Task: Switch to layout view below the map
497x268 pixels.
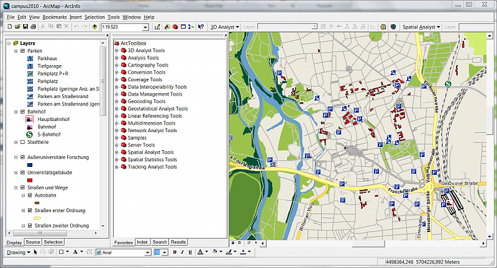Action: tap(239, 243)
